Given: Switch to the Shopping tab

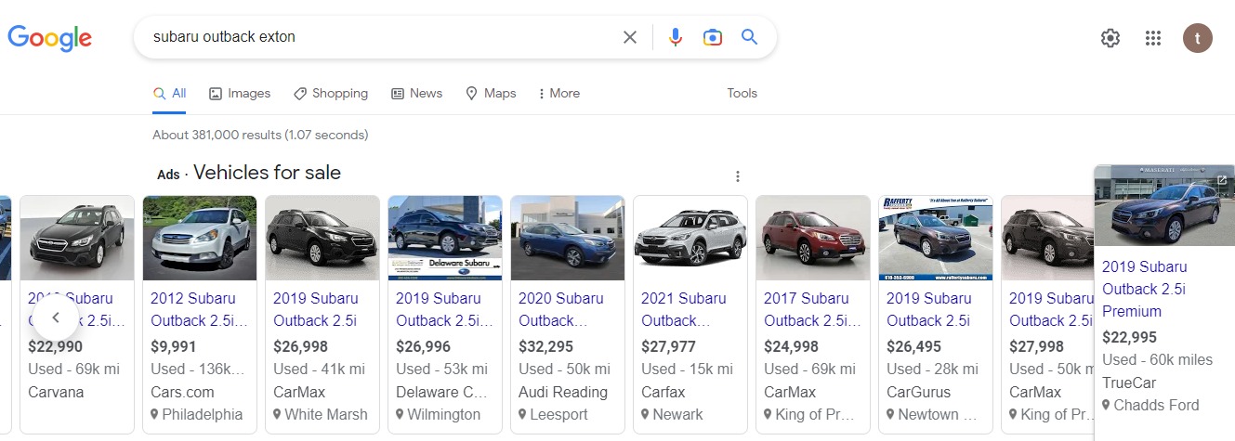Looking at the screenshot, I should [331, 94].
